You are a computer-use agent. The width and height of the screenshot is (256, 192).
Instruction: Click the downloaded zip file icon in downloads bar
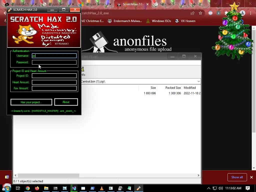7,177
